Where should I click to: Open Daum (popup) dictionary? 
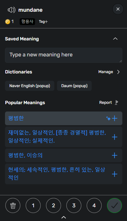point(74,86)
